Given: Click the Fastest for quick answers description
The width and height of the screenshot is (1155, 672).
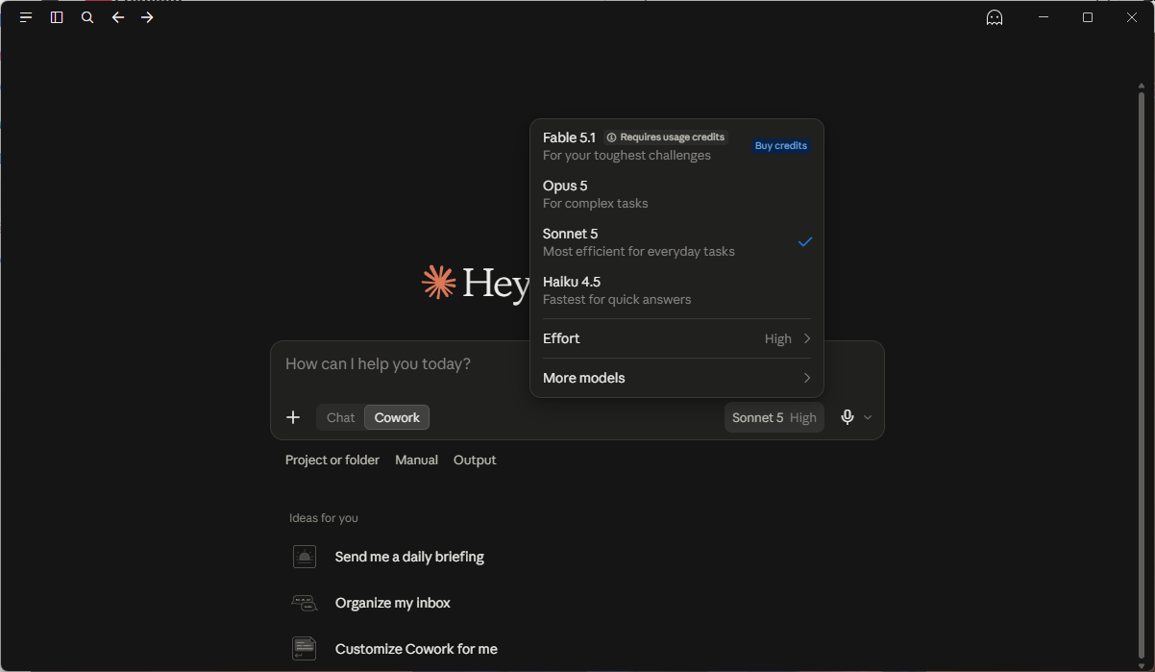Looking at the screenshot, I should coord(617,300).
